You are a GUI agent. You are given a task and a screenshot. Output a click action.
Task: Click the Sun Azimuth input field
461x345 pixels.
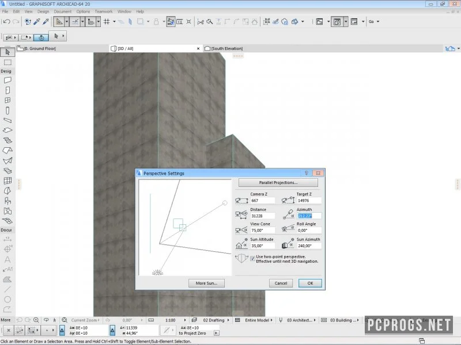[x=309, y=246]
